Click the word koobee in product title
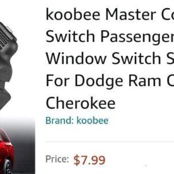This screenshot has width=174, height=174. (73, 14)
